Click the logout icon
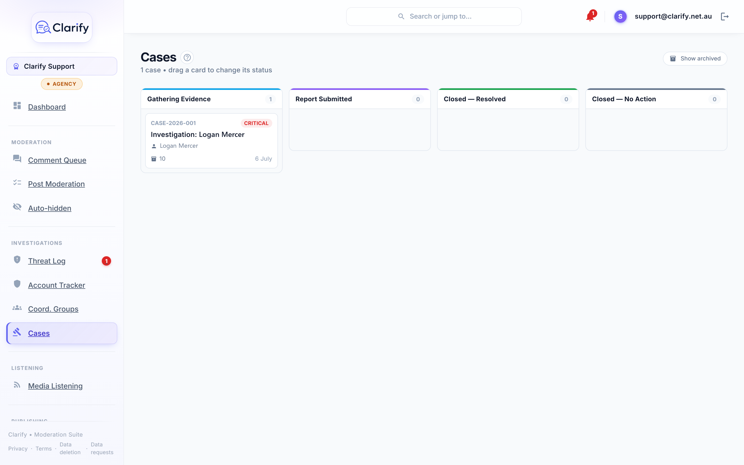 coord(725,16)
